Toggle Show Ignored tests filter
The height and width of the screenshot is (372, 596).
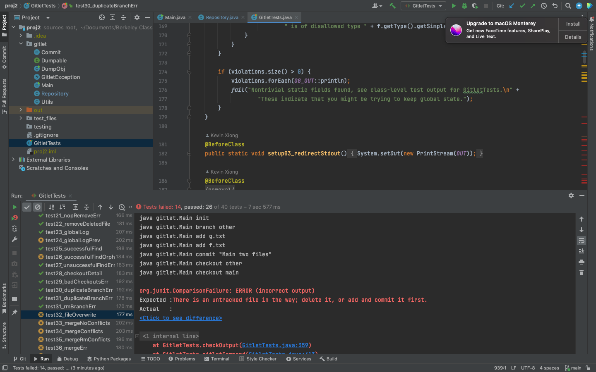pyautogui.click(x=38, y=207)
